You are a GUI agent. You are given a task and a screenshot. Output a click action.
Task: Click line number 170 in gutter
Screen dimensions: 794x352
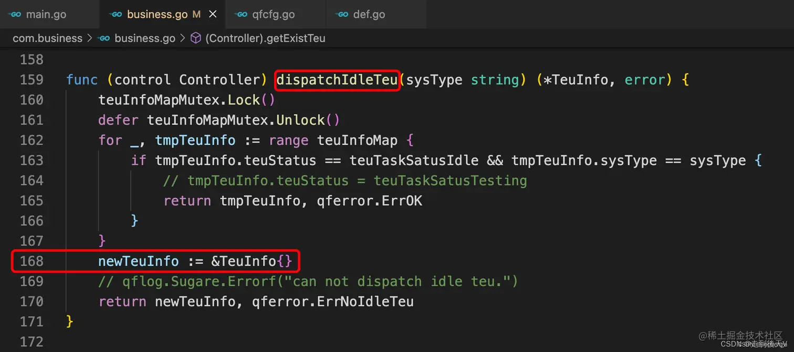(32, 302)
